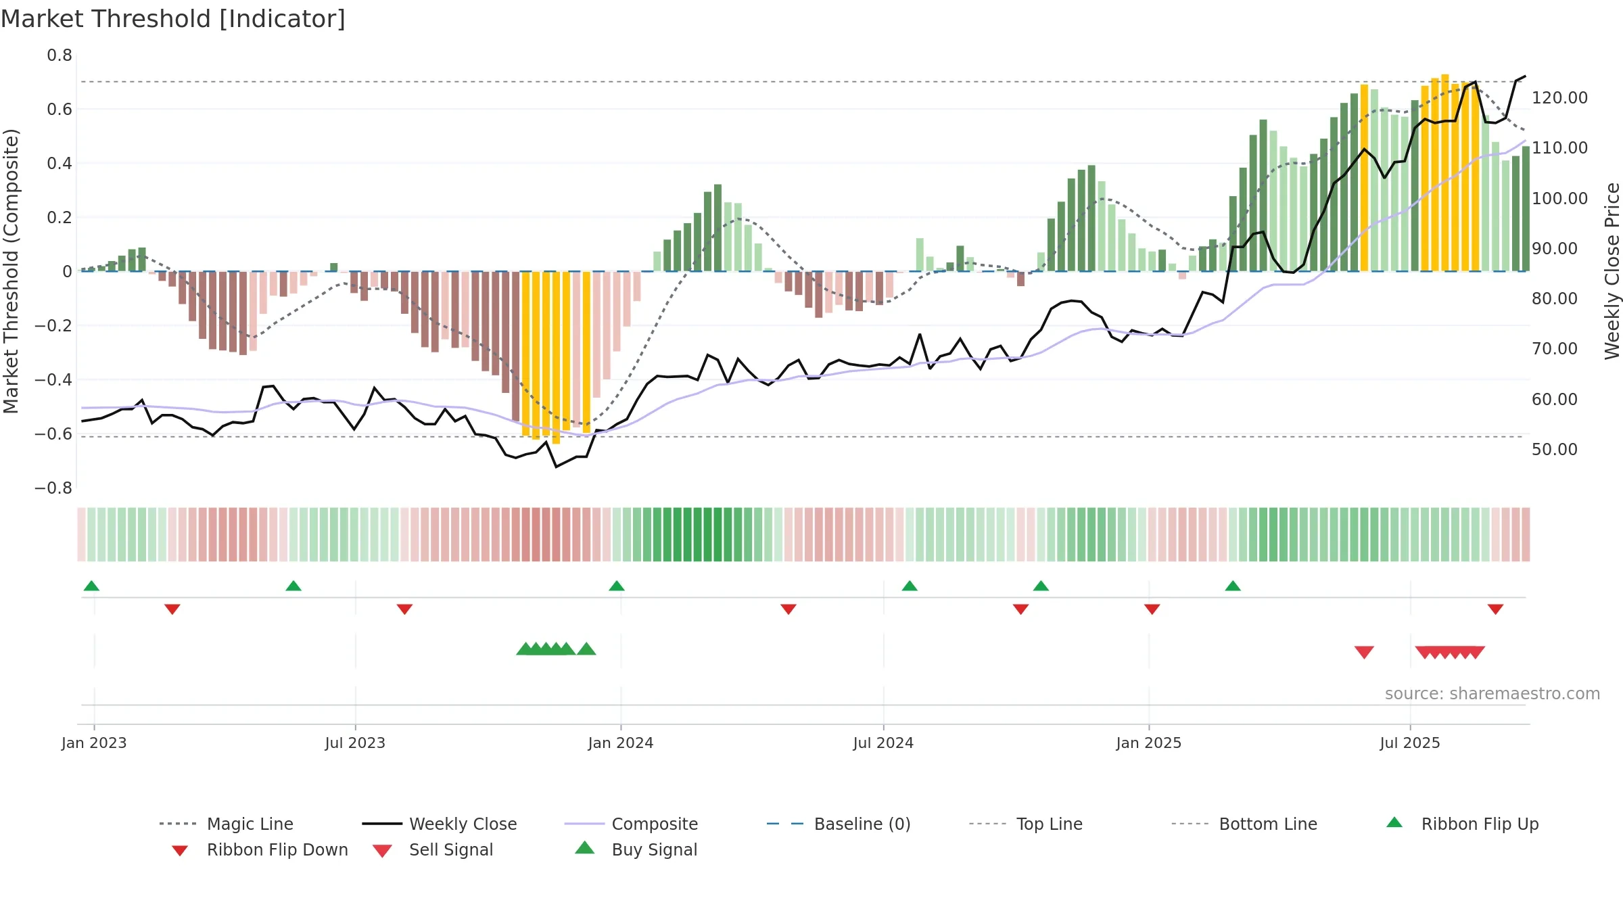
Task: Click the Ribbon Flip Down triangle at Jan 2025
Action: (x=1152, y=609)
